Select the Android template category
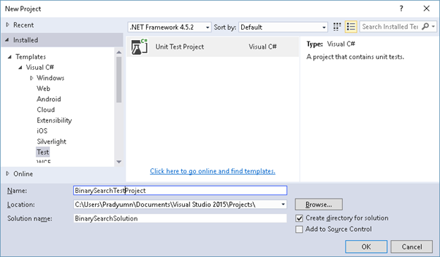Image resolution: width=440 pixels, height=257 pixels. coord(49,99)
